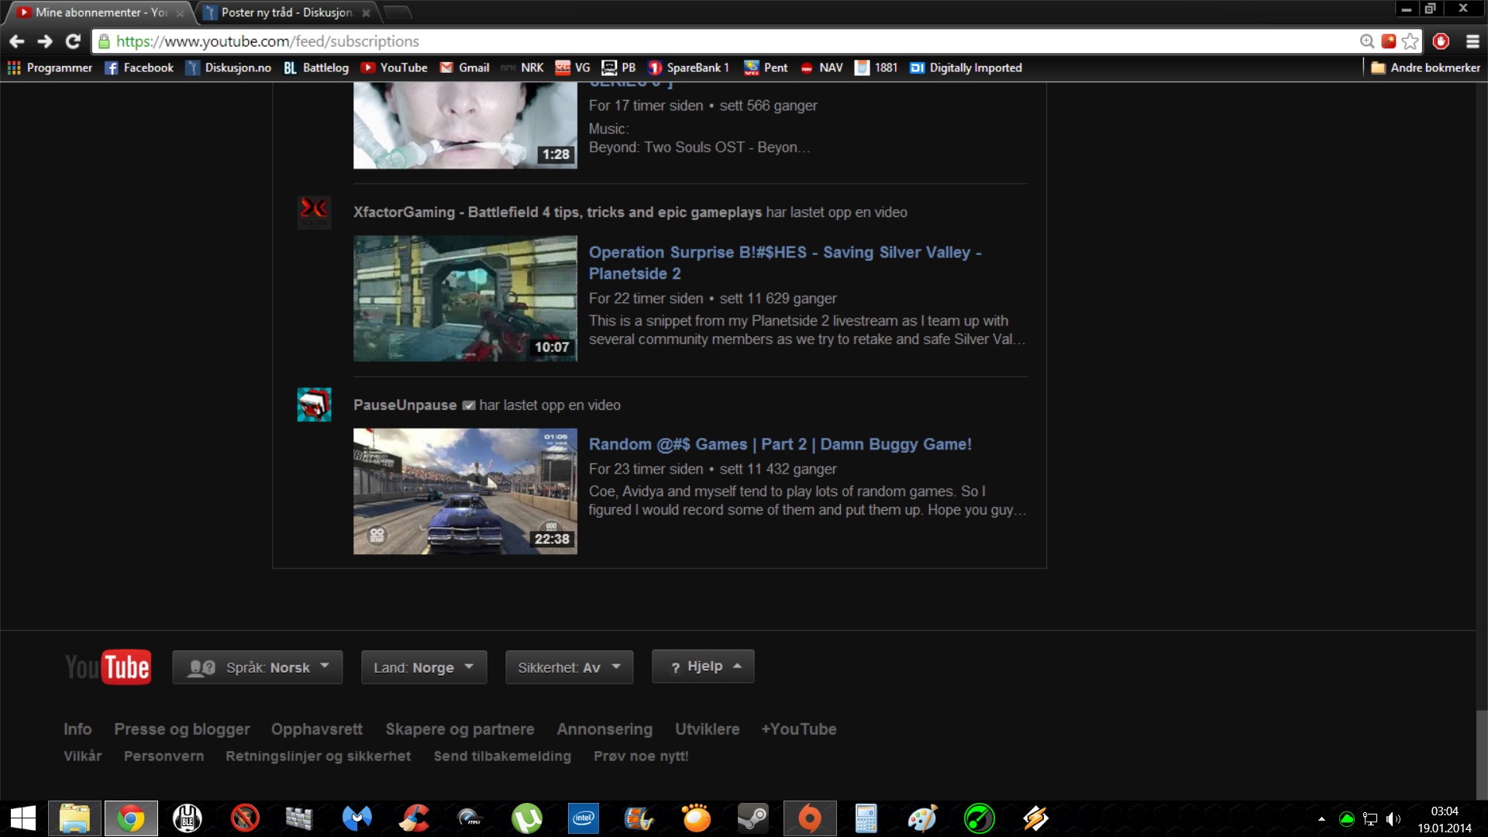Open the 1:28 video thumbnail
The height and width of the screenshot is (837, 1488).
[x=465, y=125]
